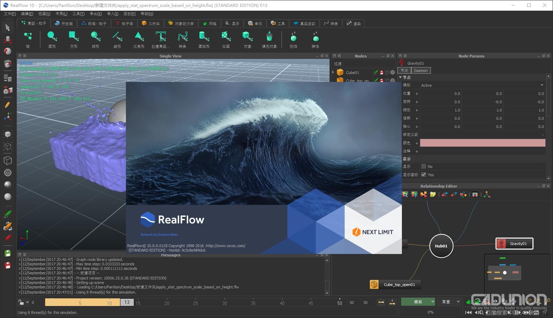Screen dimensions: 553x318
Task: Float the Single View panel
Action: [322, 56]
